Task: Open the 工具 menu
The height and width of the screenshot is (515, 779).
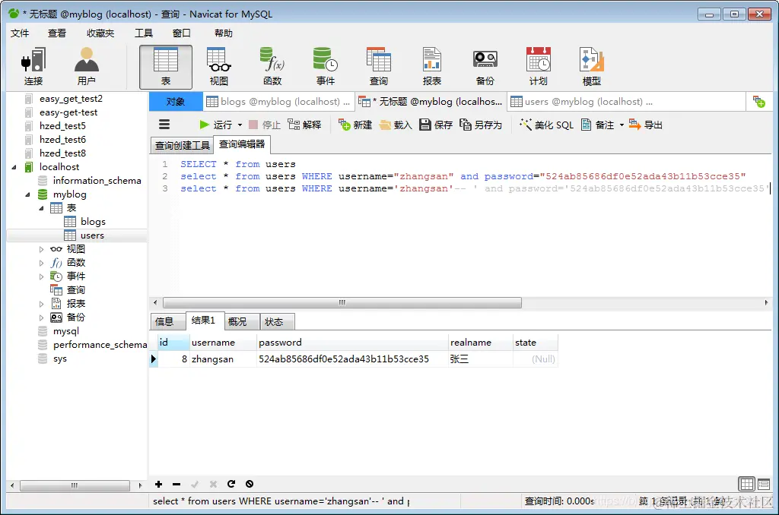Action: click(144, 33)
